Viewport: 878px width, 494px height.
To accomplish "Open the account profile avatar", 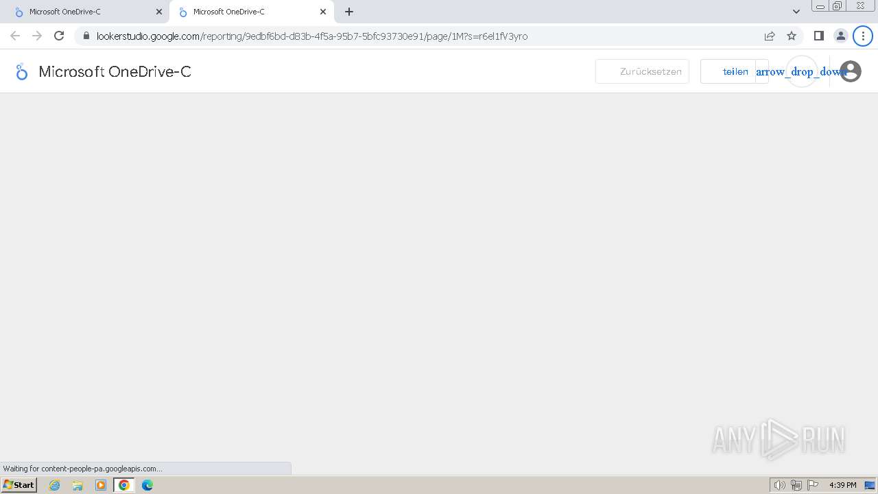I will [850, 71].
